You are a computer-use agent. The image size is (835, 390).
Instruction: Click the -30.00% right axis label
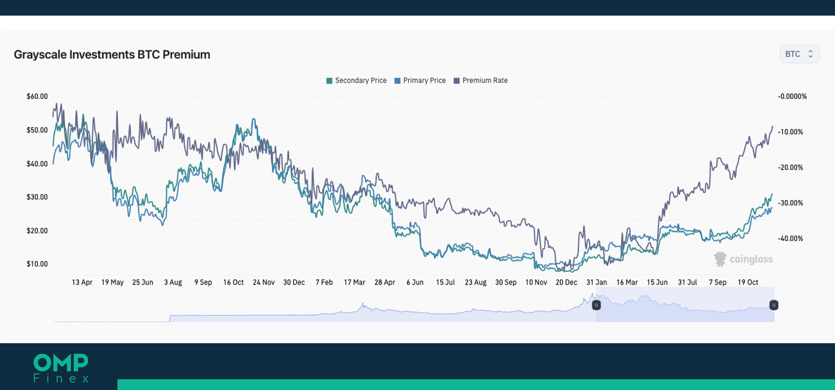tap(790, 203)
